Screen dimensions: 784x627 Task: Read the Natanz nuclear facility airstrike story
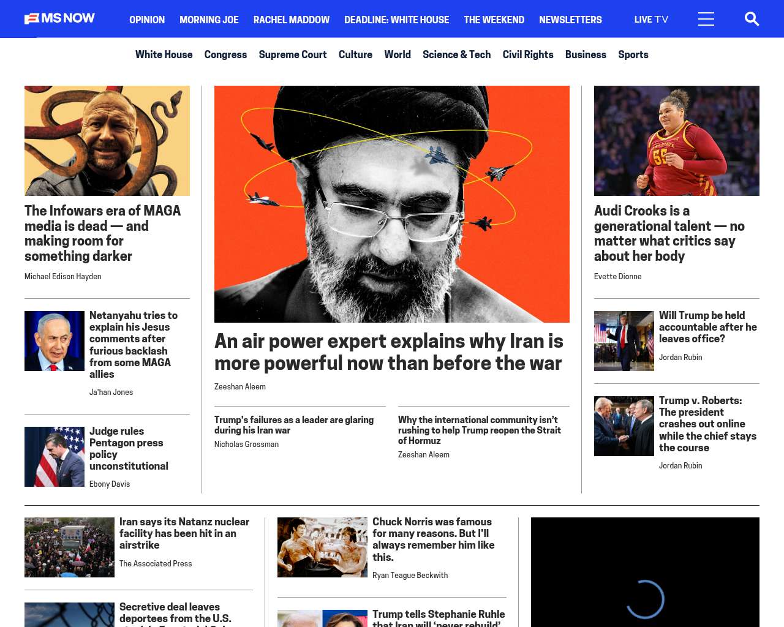point(184,533)
